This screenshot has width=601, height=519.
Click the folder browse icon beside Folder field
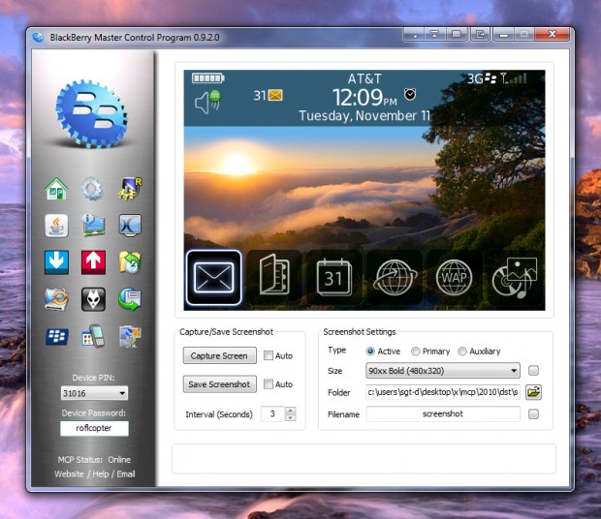point(533,392)
